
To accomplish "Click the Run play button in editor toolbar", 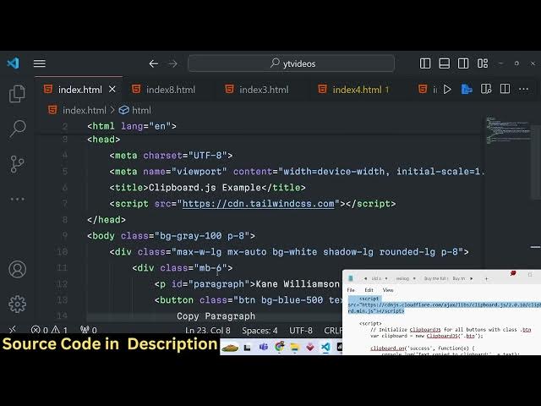I will (x=447, y=90).
